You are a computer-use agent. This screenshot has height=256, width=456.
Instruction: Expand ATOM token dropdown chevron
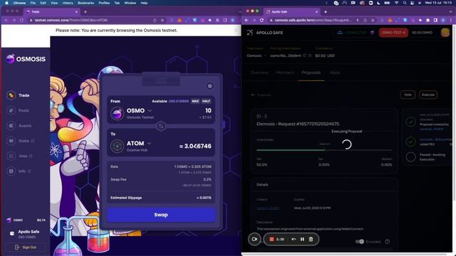[x=149, y=144]
